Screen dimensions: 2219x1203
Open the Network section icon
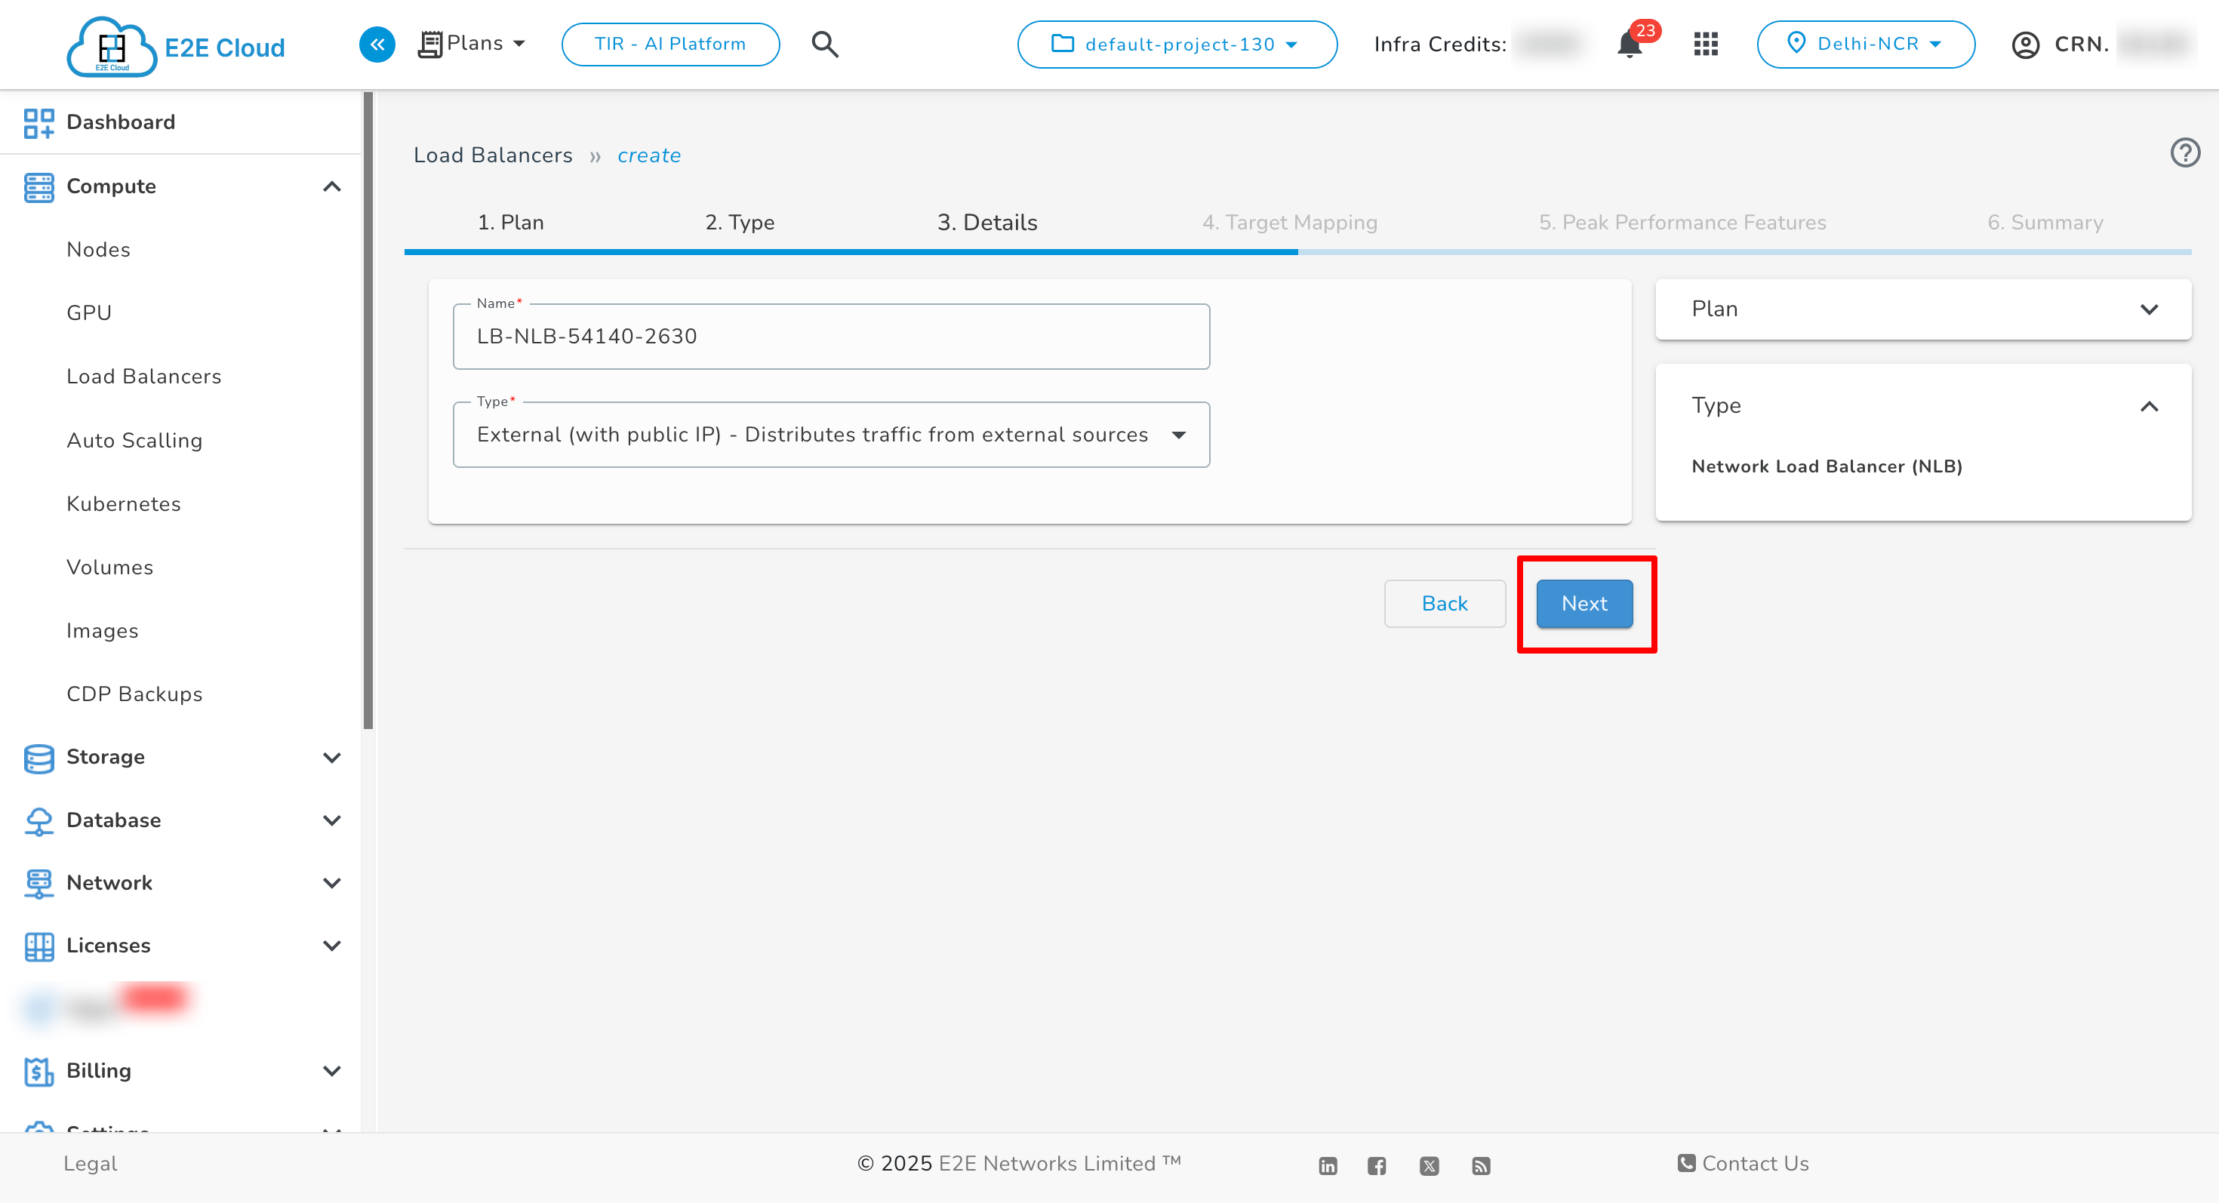[x=38, y=883]
